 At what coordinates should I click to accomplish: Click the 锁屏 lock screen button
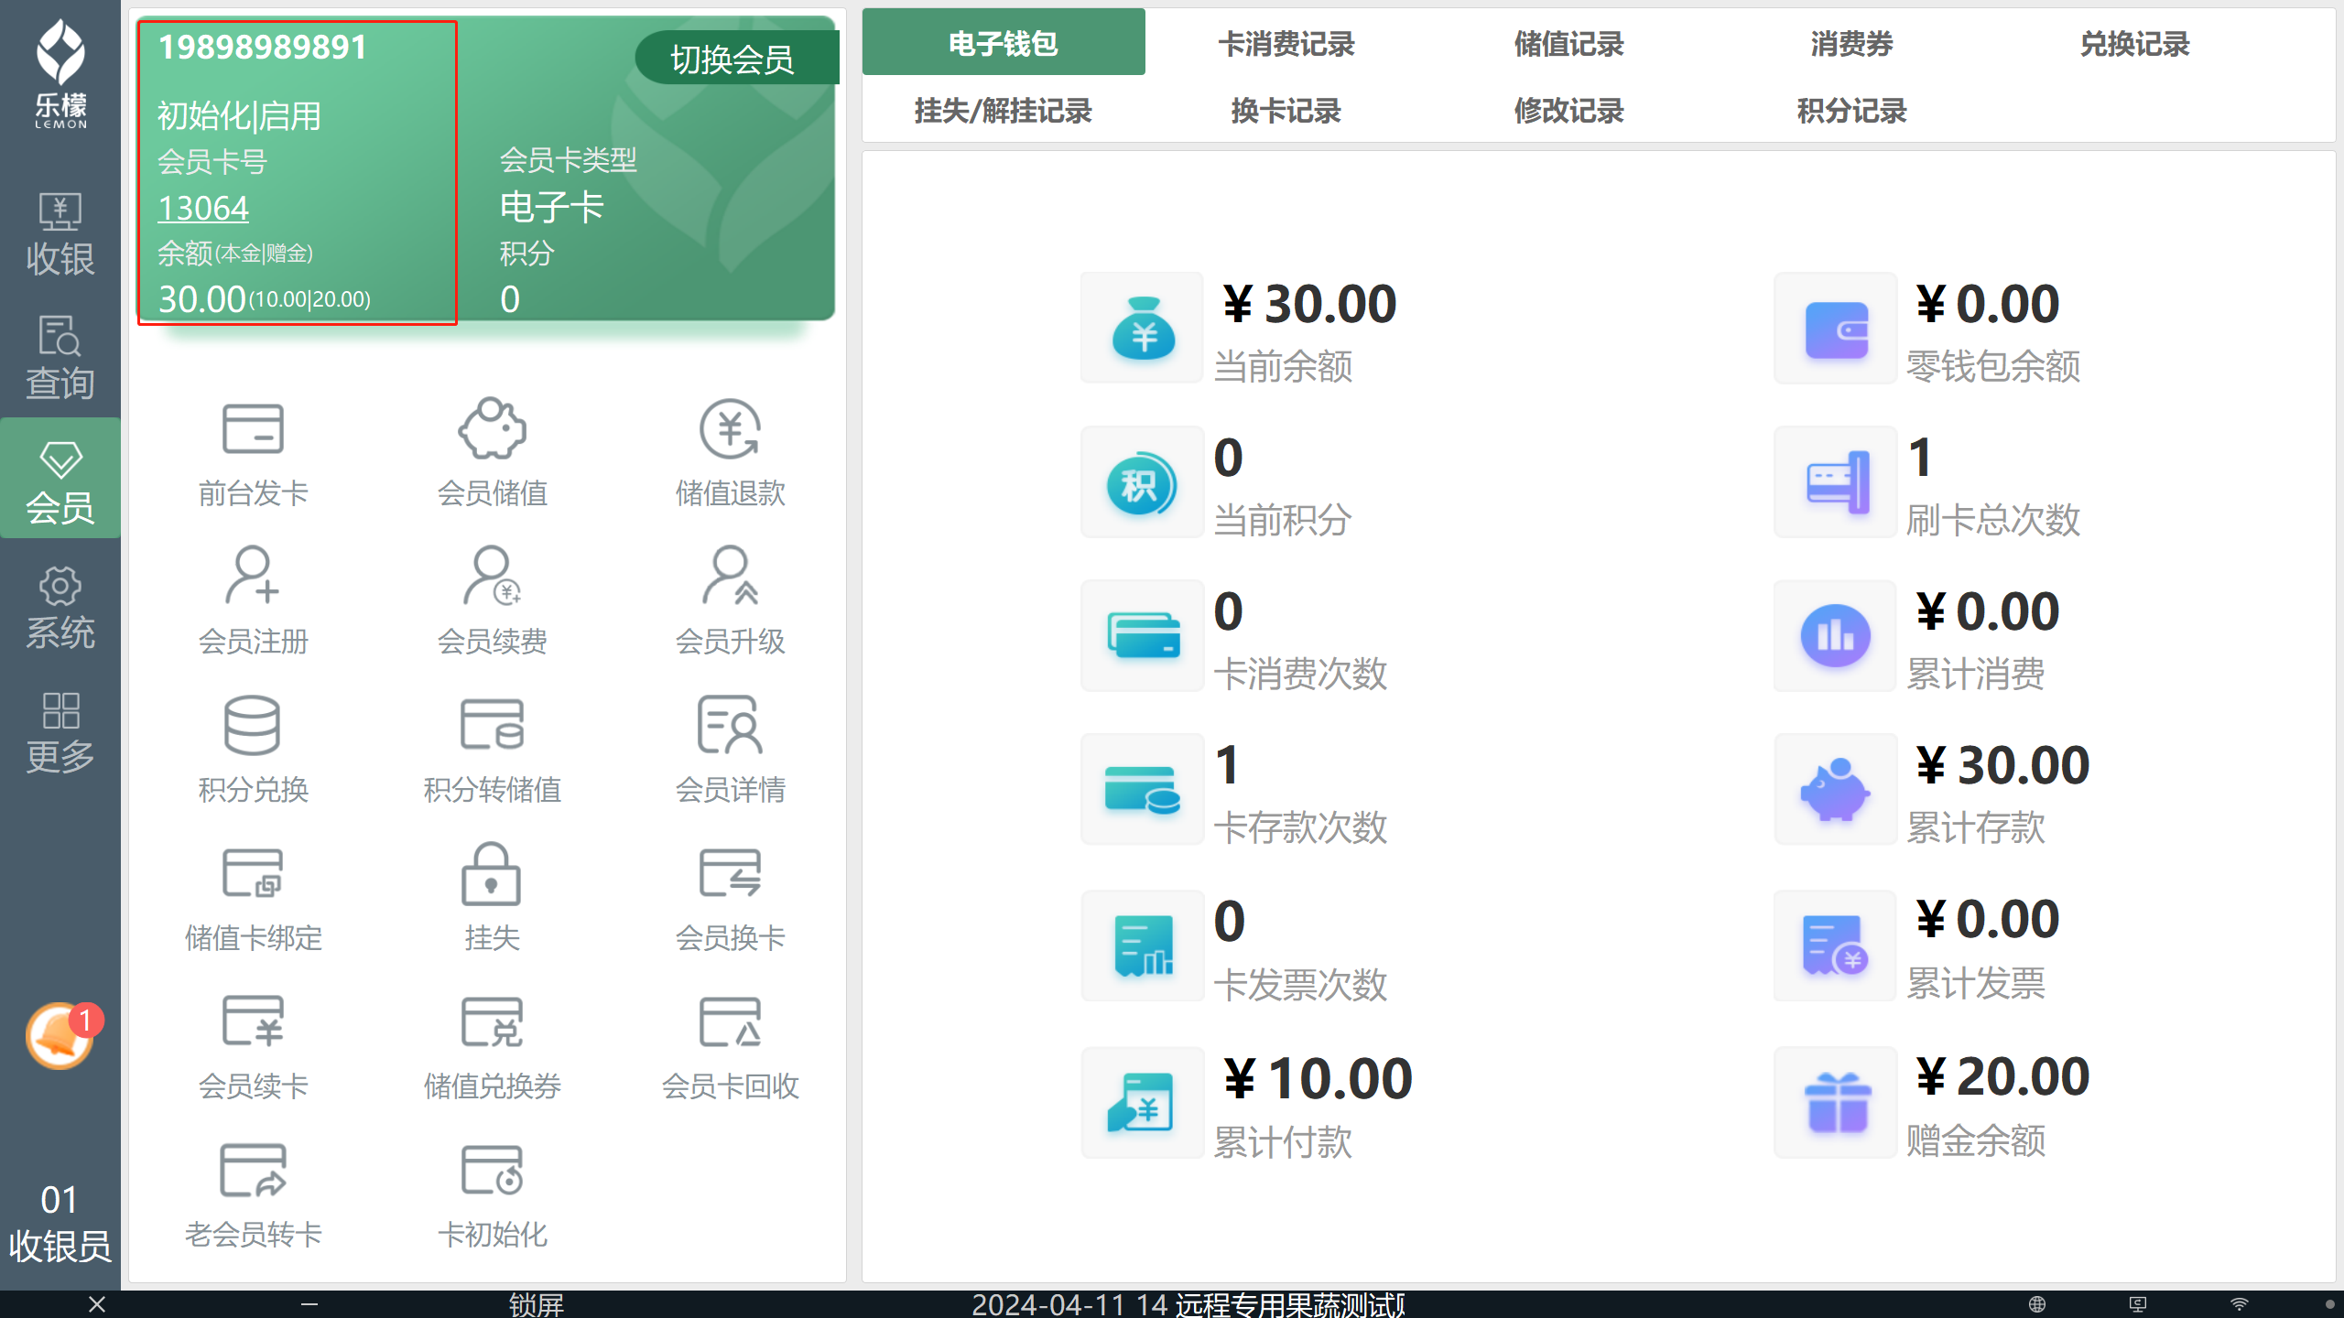pos(536,1304)
